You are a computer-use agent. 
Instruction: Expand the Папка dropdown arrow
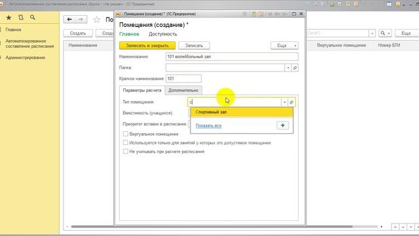[288, 68]
